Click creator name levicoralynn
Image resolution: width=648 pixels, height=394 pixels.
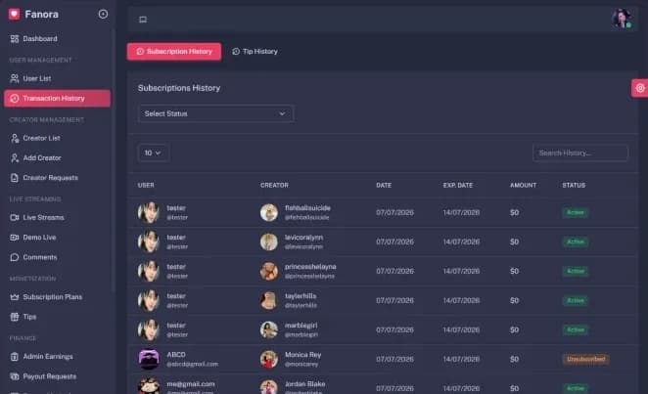[x=303, y=238]
